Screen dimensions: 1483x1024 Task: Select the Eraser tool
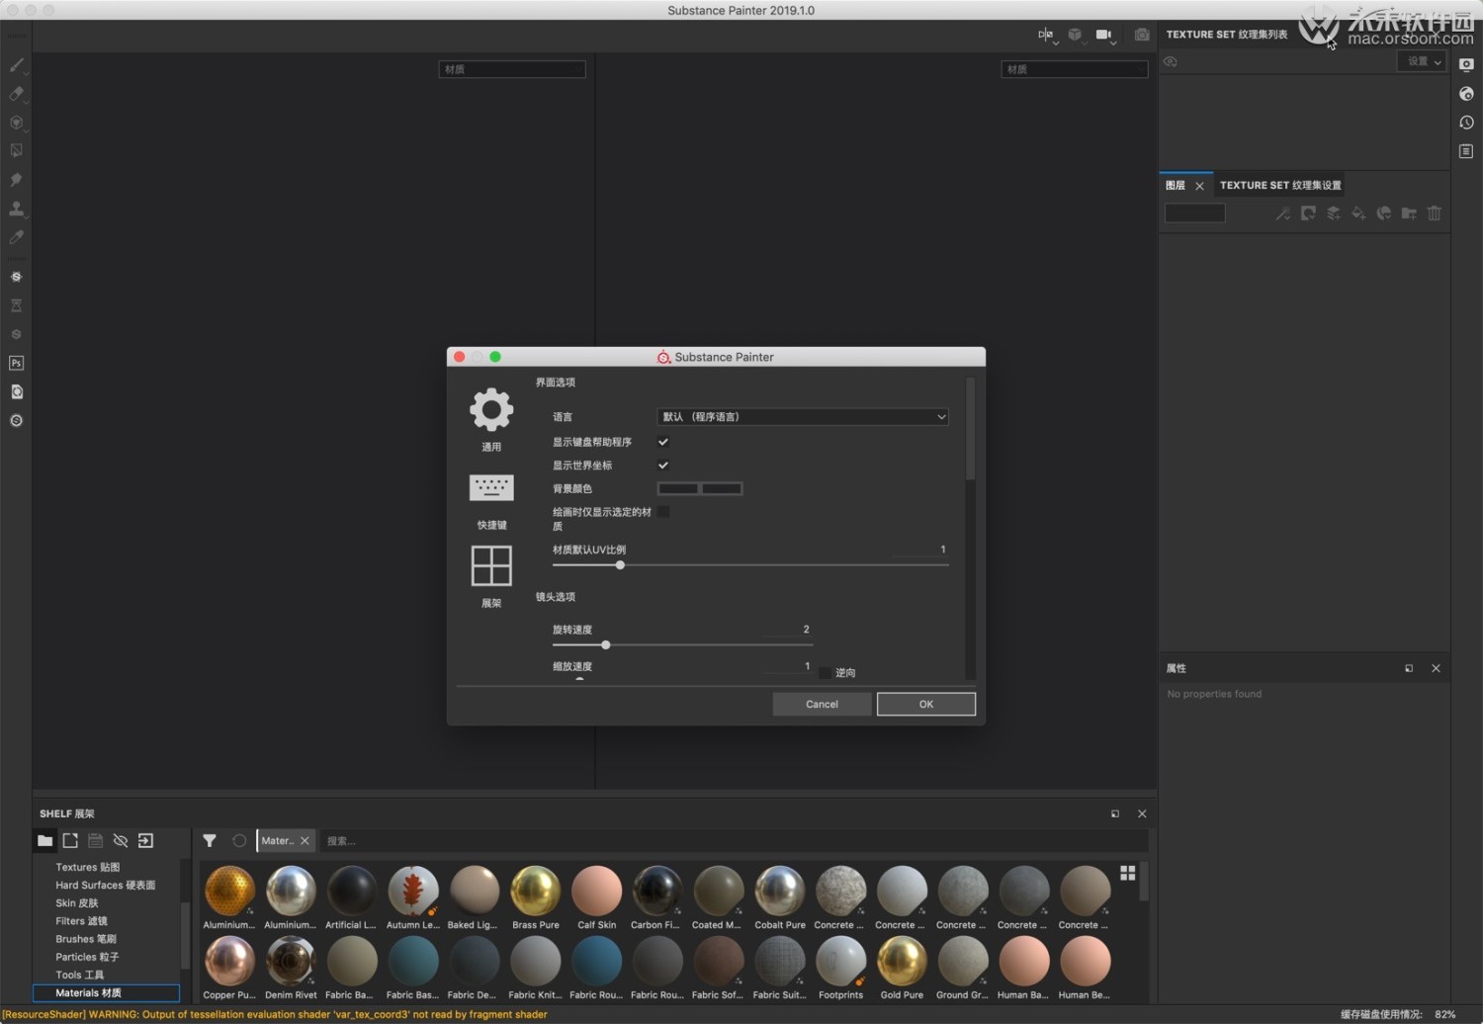[x=16, y=94]
